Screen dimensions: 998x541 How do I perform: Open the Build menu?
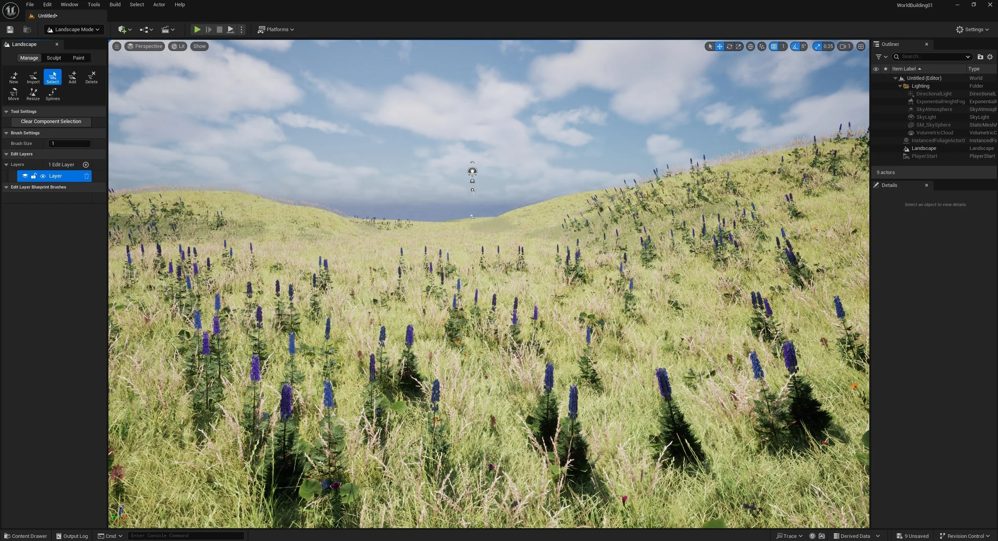[115, 5]
